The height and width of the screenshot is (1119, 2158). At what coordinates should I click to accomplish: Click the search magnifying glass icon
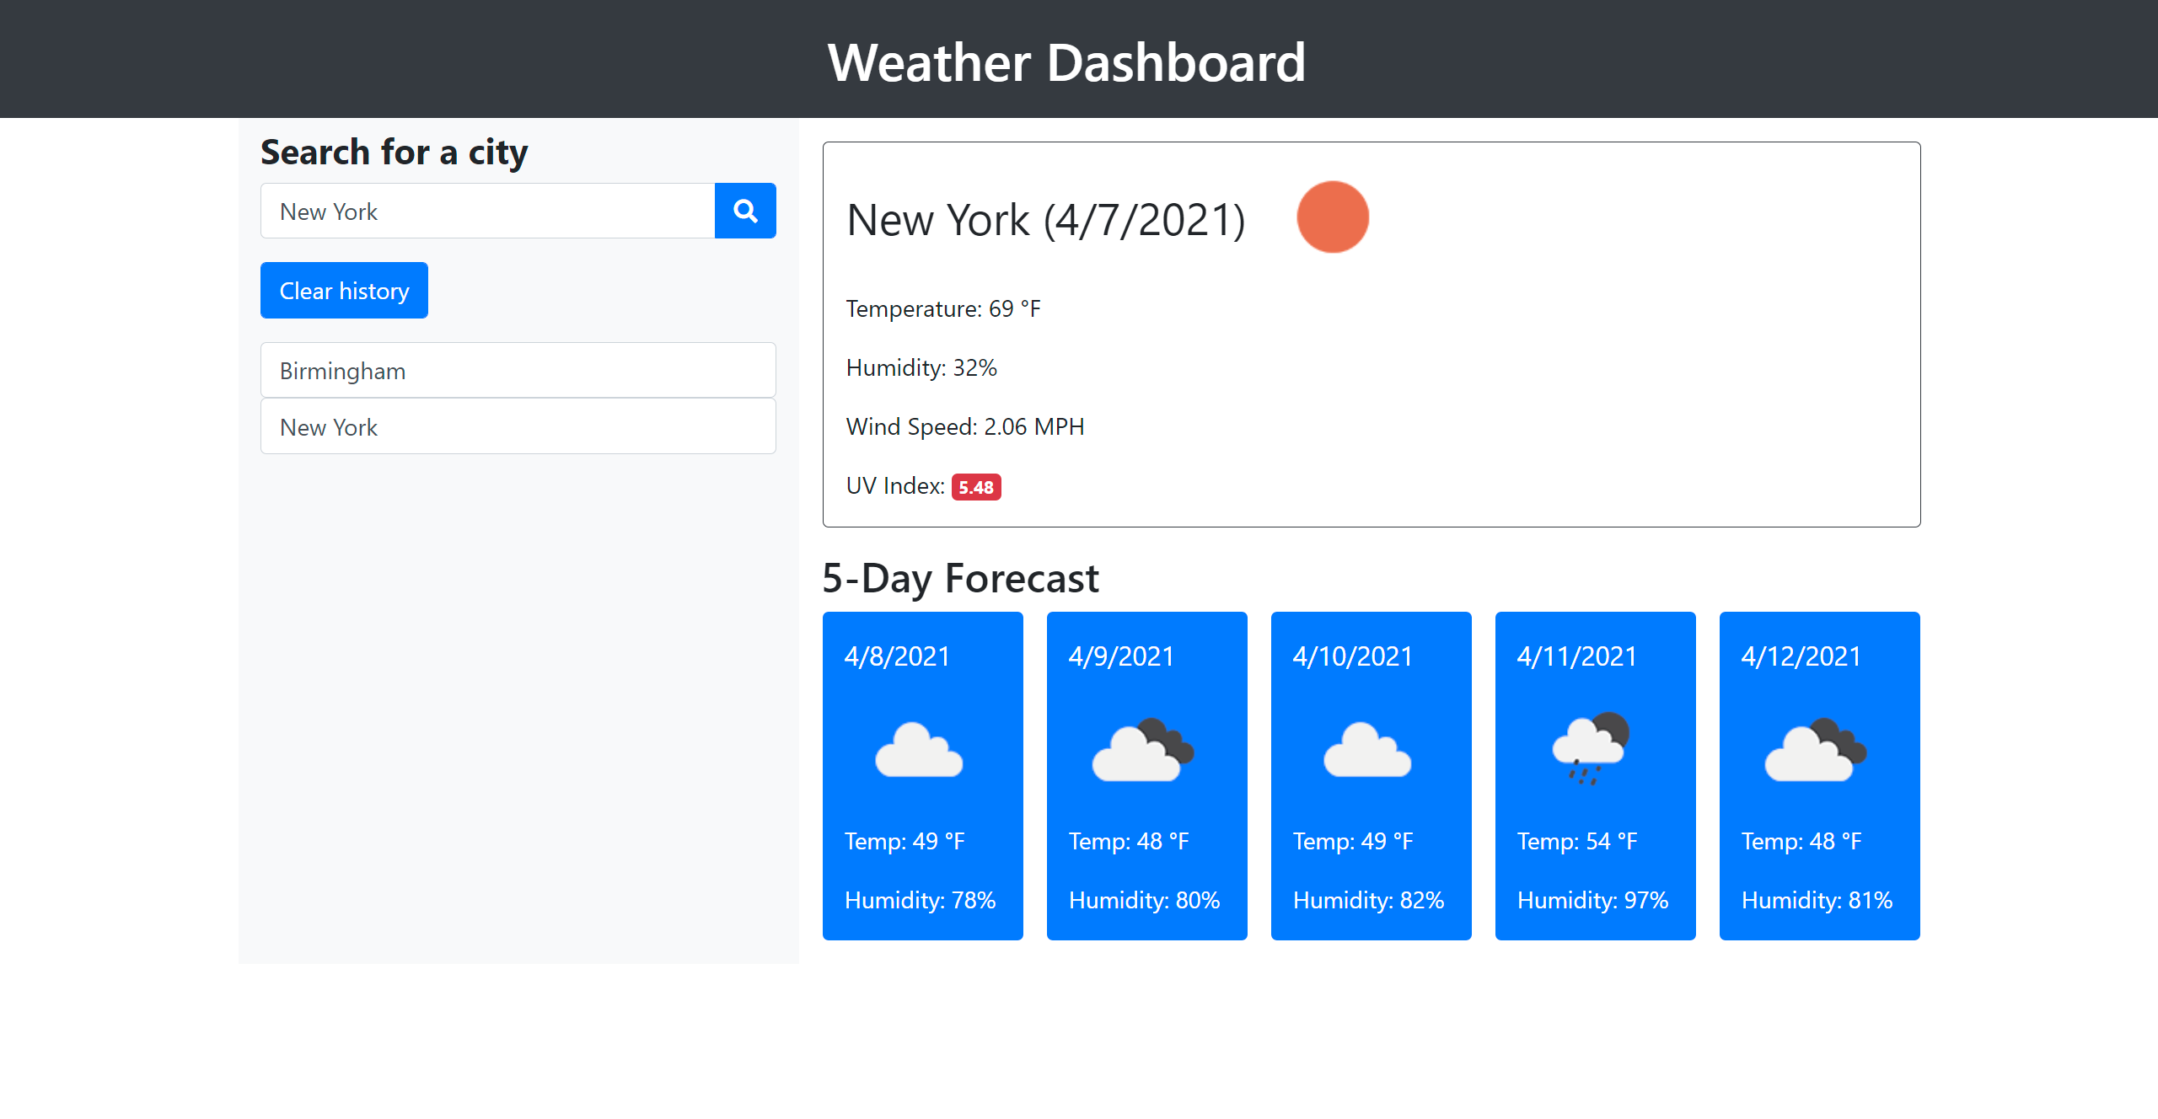coord(743,211)
